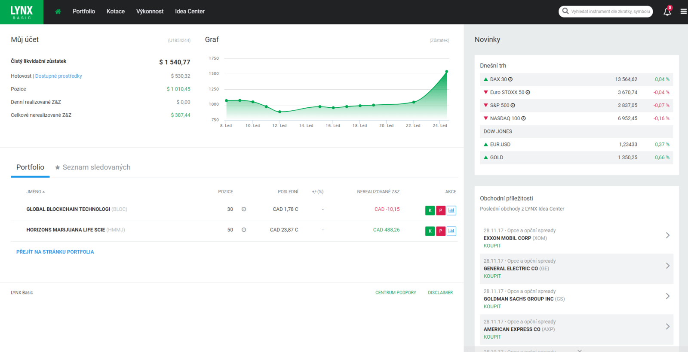Select GLOBAL BLOCKCHAIN TECHNOLOGI row name
Screen dimensions: 688x352
(x=68, y=209)
